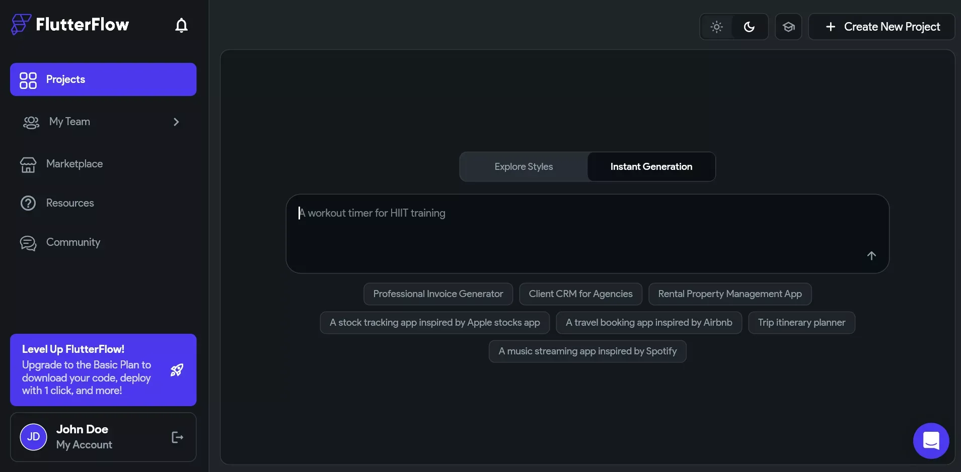Click the Level Up FlutterFlow heading
This screenshot has width=961, height=472.
pyautogui.click(x=73, y=349)
